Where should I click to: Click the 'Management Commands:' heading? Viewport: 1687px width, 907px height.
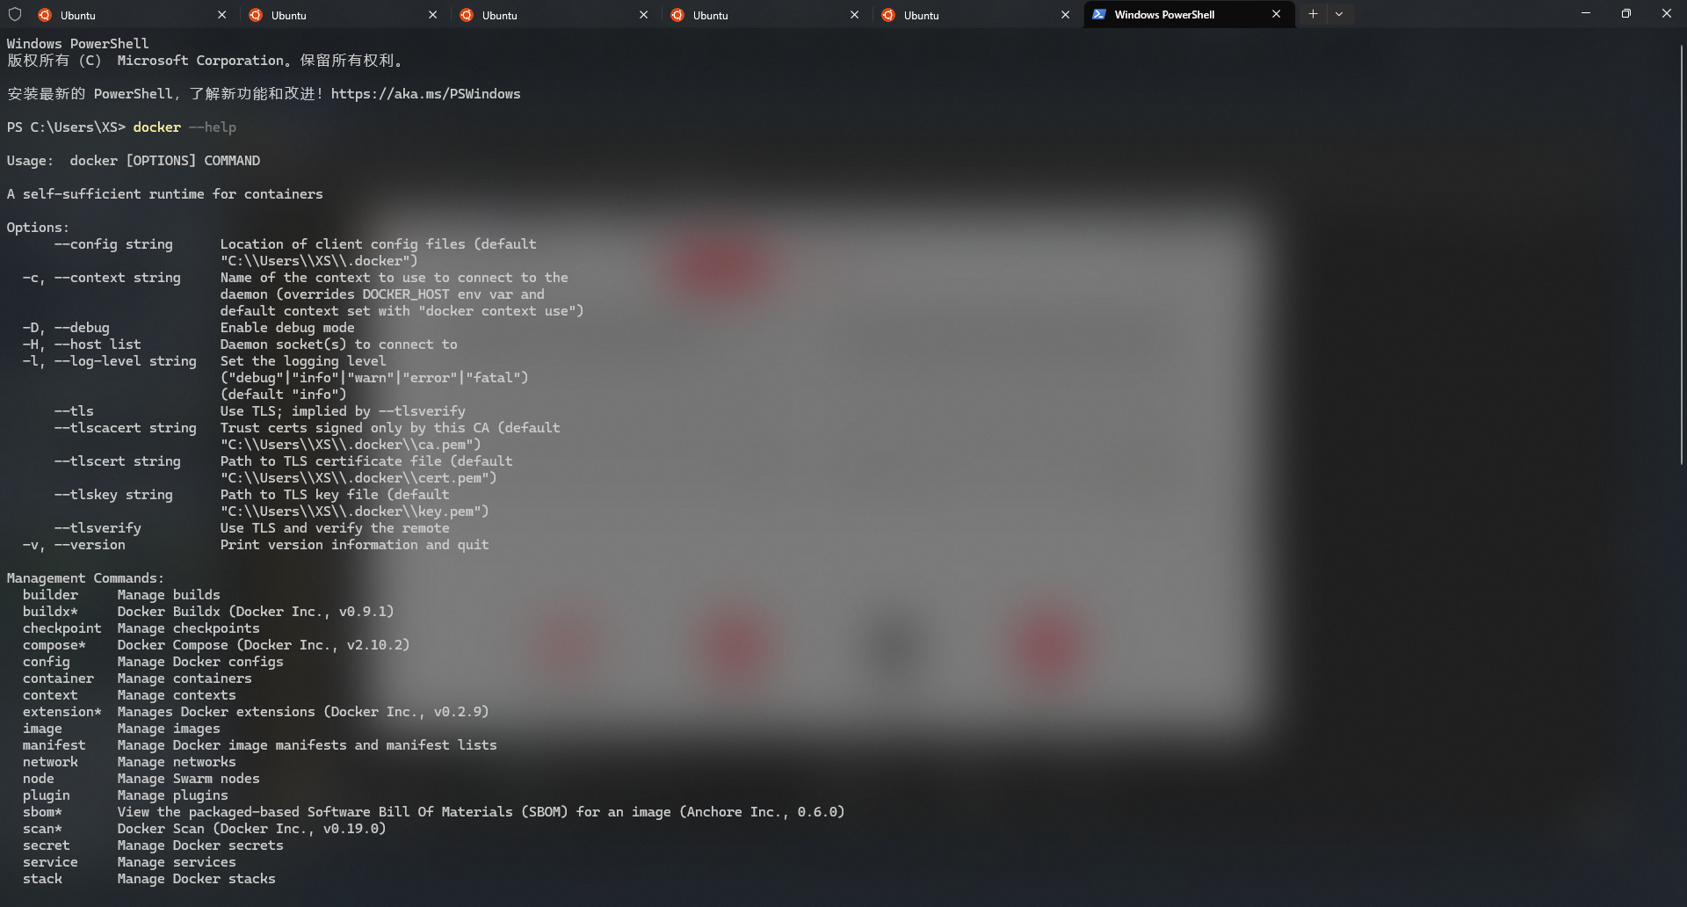point(85,577)
